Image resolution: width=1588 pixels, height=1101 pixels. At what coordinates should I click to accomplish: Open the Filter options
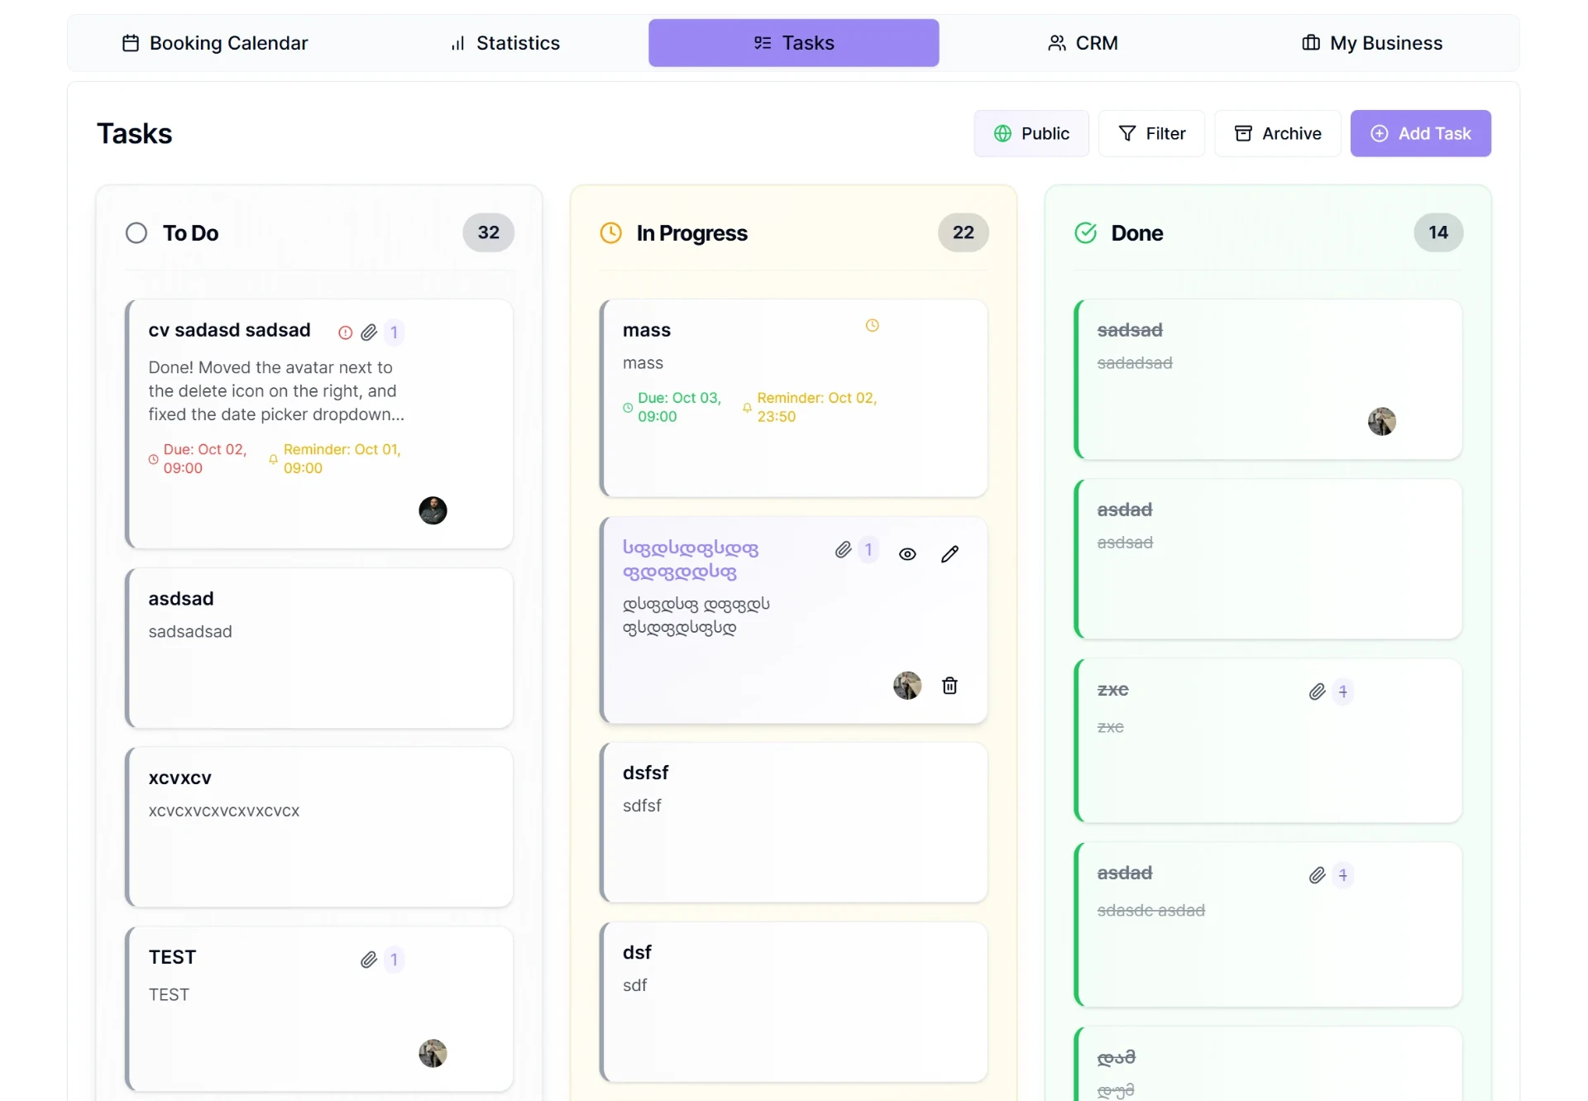pos(1151,133)
